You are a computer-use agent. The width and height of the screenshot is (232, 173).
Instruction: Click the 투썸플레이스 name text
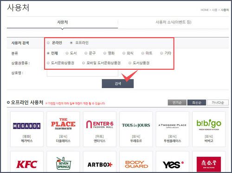pyautogui.click(x=173, y=141)
